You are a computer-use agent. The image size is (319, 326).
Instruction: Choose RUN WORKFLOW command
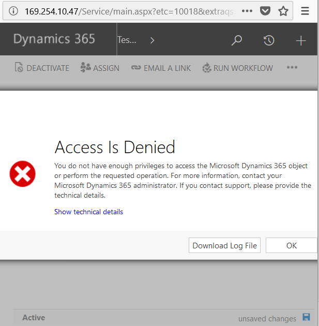237,68
